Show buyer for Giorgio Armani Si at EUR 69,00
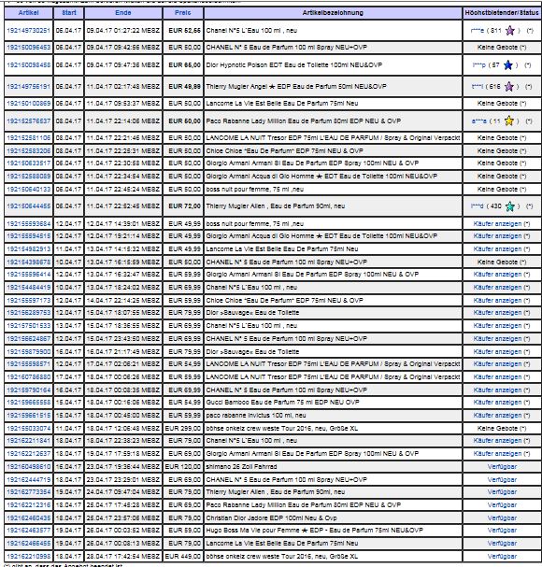The image size is (542, 567). [497, 453]
